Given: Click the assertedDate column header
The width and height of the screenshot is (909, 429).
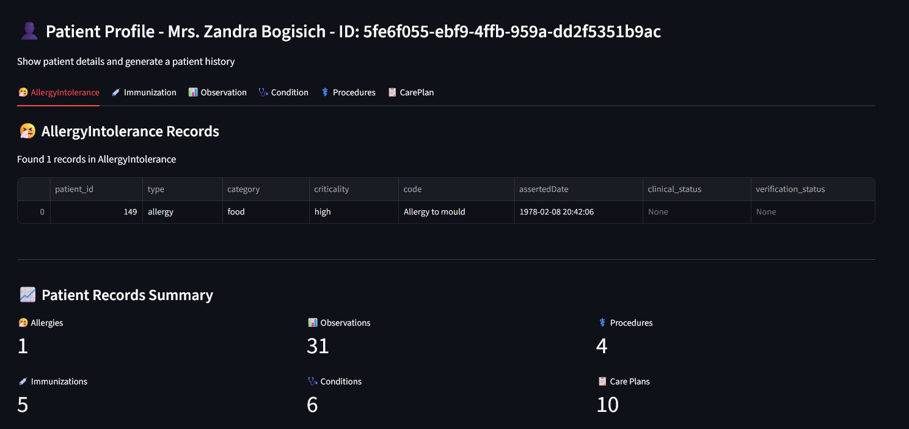Looking at the screenshot, I should pyautogui.click(x=544, y=189).
